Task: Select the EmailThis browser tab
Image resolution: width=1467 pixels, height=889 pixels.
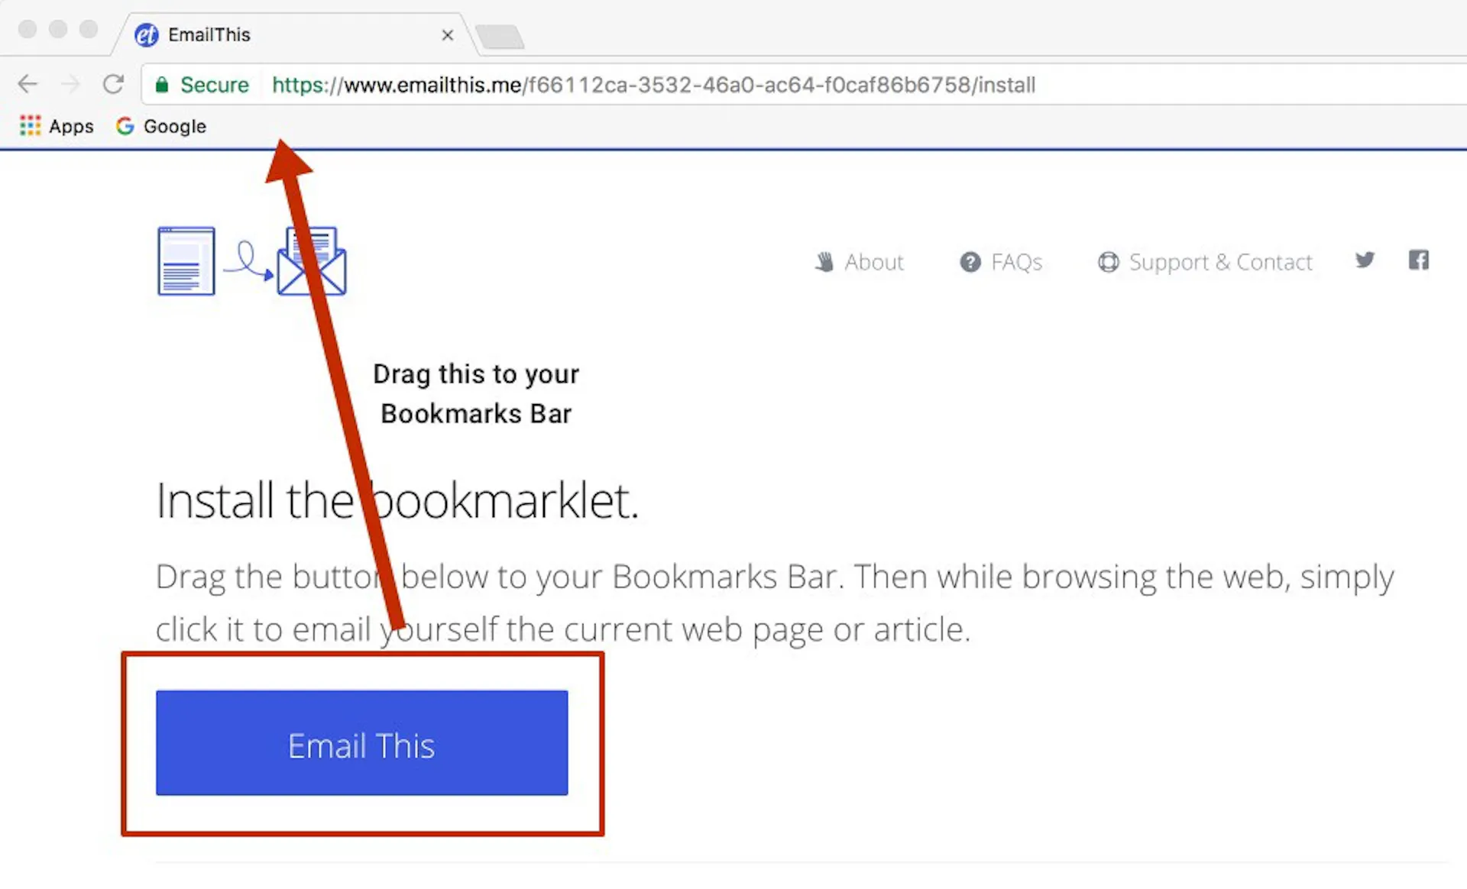Action: click(x=294, y=35)
